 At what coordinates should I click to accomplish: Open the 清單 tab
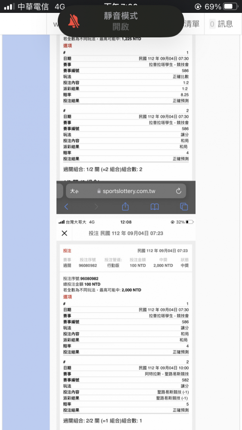(x=192, y=24)
